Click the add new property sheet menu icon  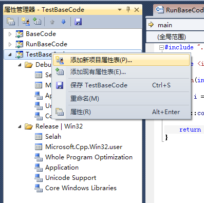coord(60,60)
